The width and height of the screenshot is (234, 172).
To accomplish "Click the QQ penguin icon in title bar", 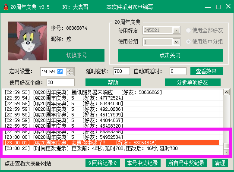I will tap(6, 7).
